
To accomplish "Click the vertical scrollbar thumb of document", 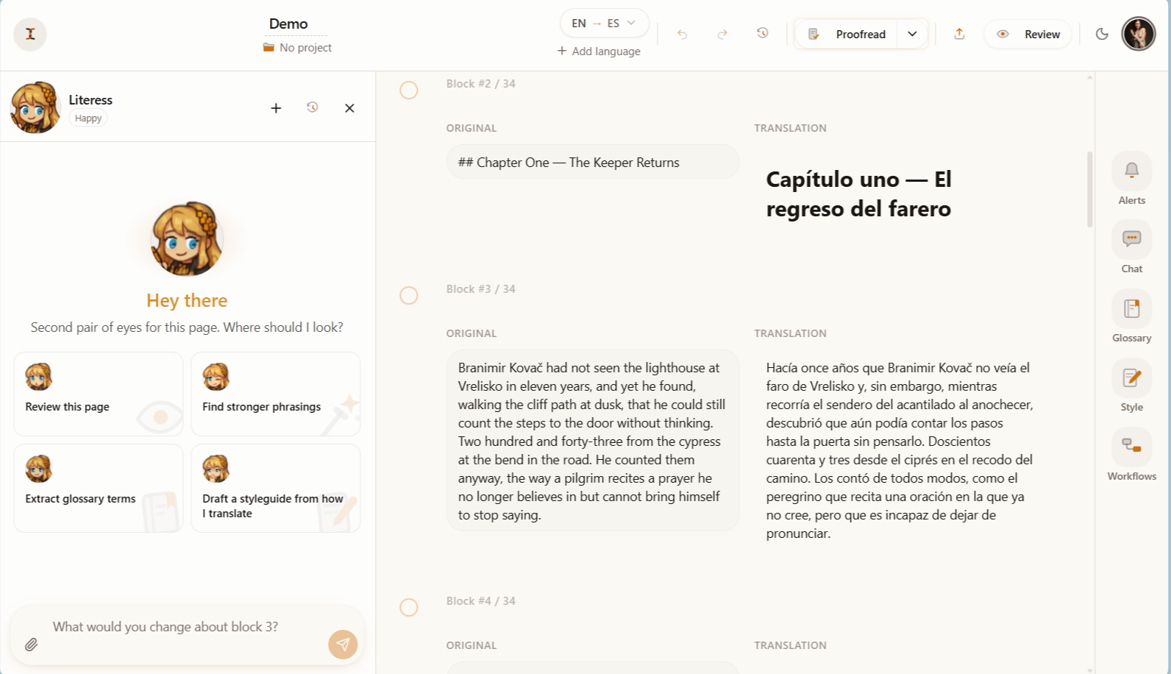I will click(1089, 189).
